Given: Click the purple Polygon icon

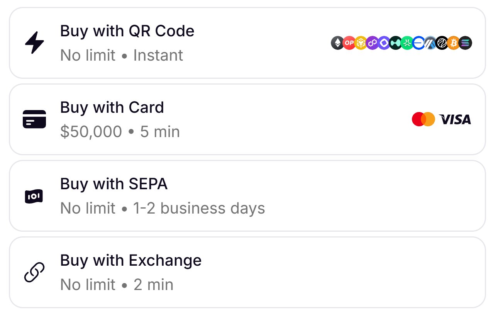Looking at the screenshot, I should tap(372, 43).
